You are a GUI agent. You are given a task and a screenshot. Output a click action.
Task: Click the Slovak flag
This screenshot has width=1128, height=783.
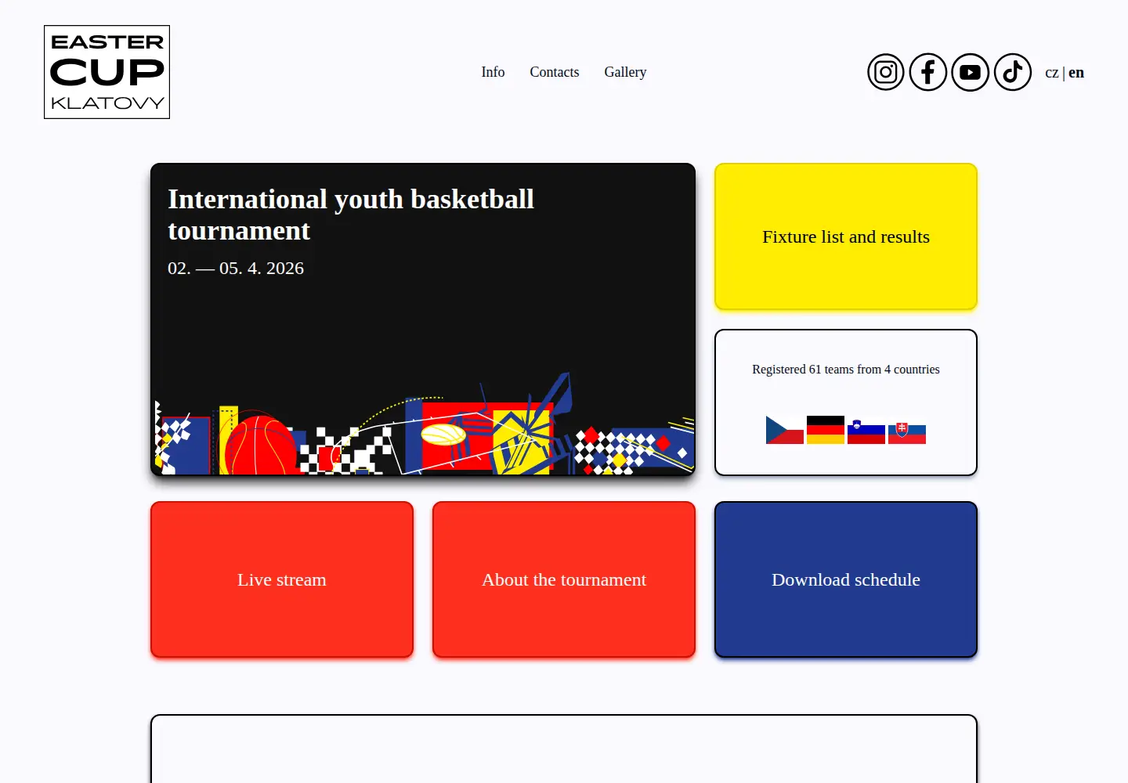[x=907, y=430]
